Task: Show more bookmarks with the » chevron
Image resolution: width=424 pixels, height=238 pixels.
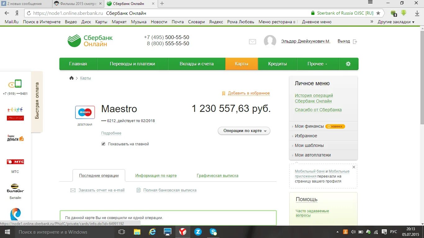Action: tap(372, 22)
